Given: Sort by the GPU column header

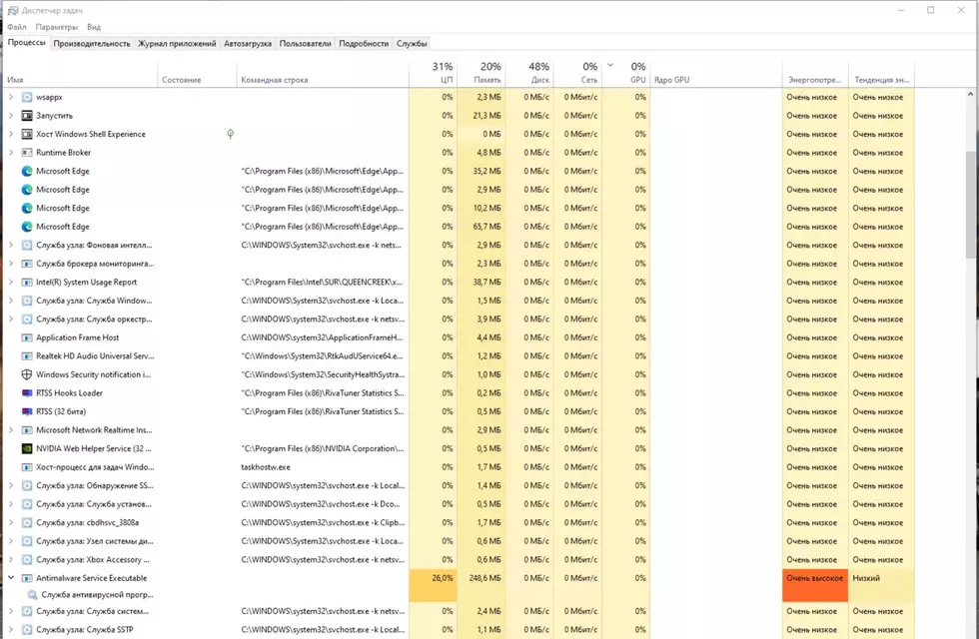Looking at the screenshot, I should tap(626, 74).
